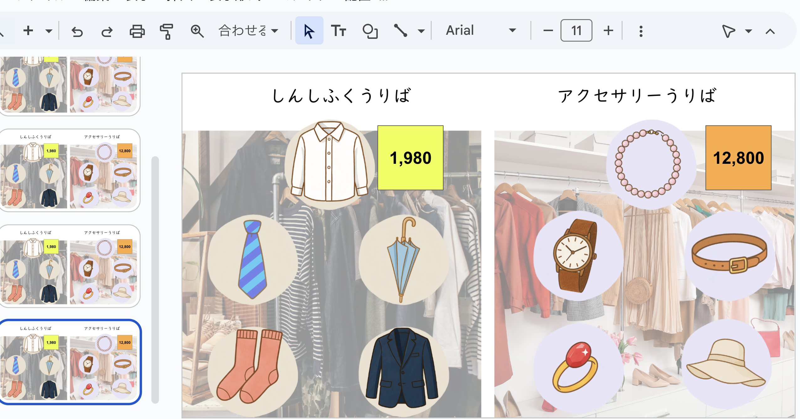
Task: Select the blue striped necktie image
Action: (x=253, y=259)
